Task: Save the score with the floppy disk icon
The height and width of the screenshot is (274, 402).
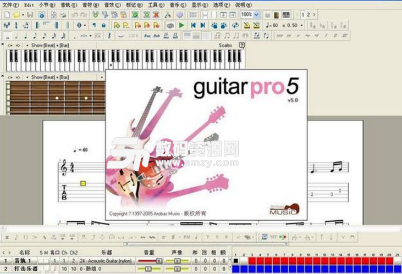Action: (30, 15)
